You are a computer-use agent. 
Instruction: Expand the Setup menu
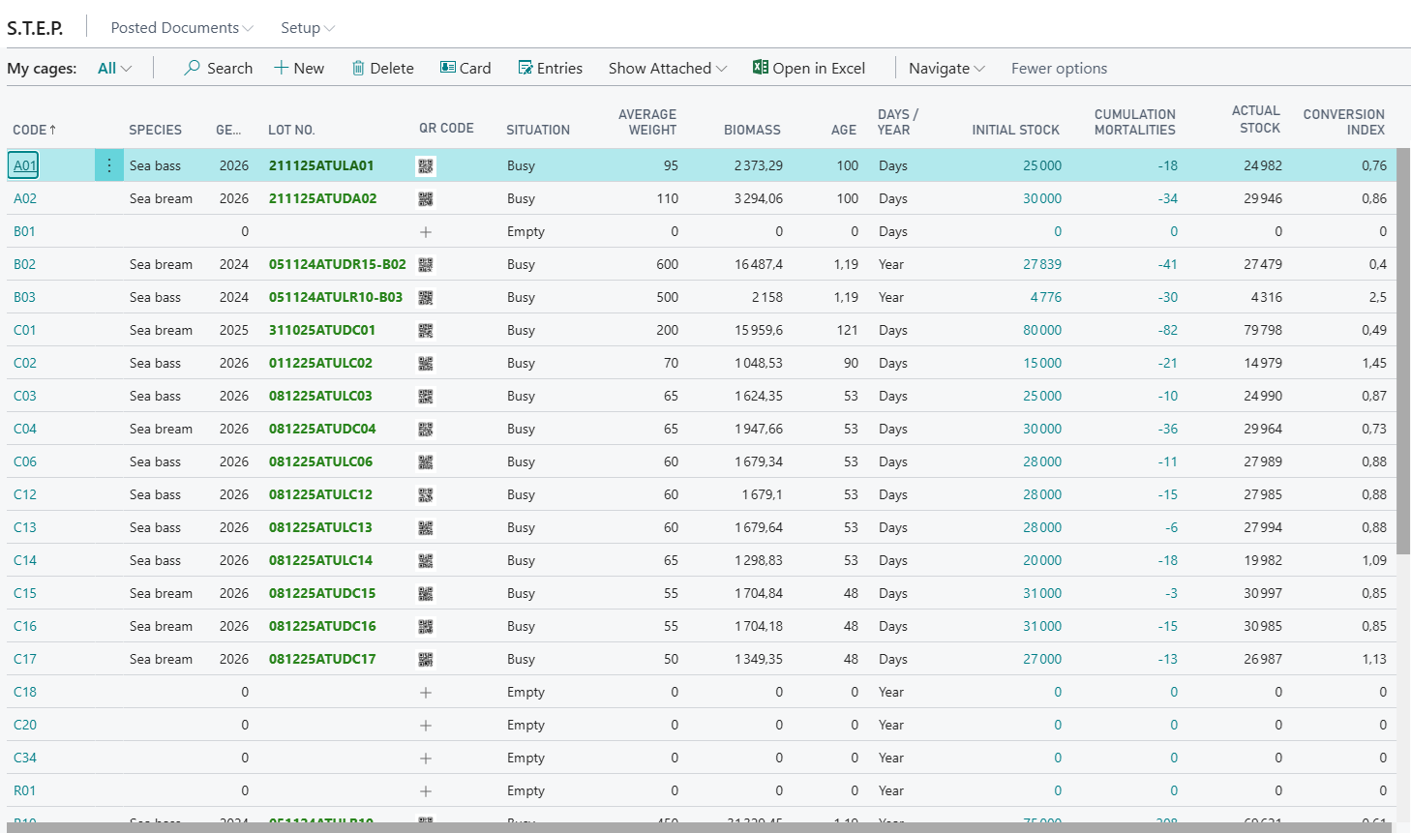tap(307, 28)
